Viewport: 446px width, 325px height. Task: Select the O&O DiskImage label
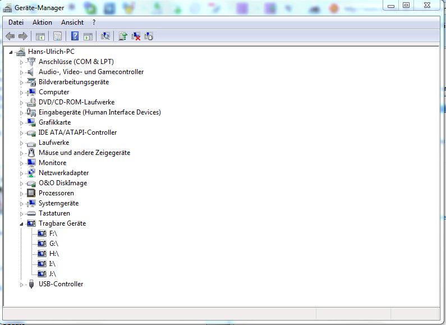63,183
